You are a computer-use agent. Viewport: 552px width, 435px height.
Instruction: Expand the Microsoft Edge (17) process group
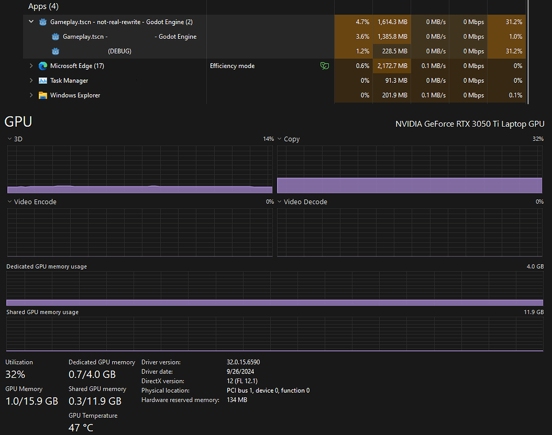[31, 65]
